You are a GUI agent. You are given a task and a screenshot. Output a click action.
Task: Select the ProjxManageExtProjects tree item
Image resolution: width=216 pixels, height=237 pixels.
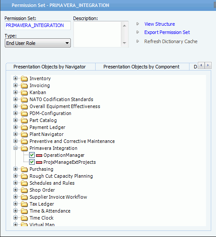[70, 162]
